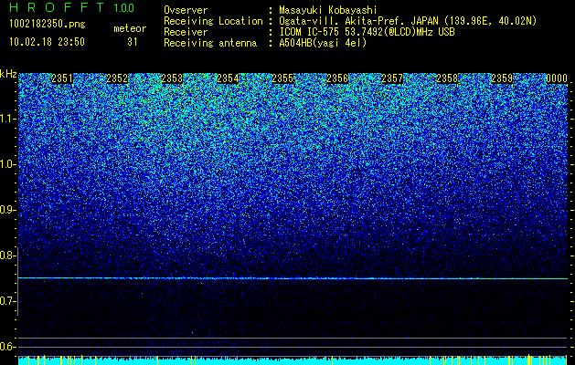Viewport: 575px width, 365px height.
Task: Click the 1.0 kHz axis label
Action: point(7,164)
